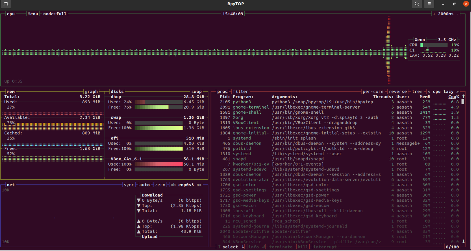The width and height of the screenshot is (471, 251).
Task: Decrease update interval with minus sign
Action: pos(457,14)
